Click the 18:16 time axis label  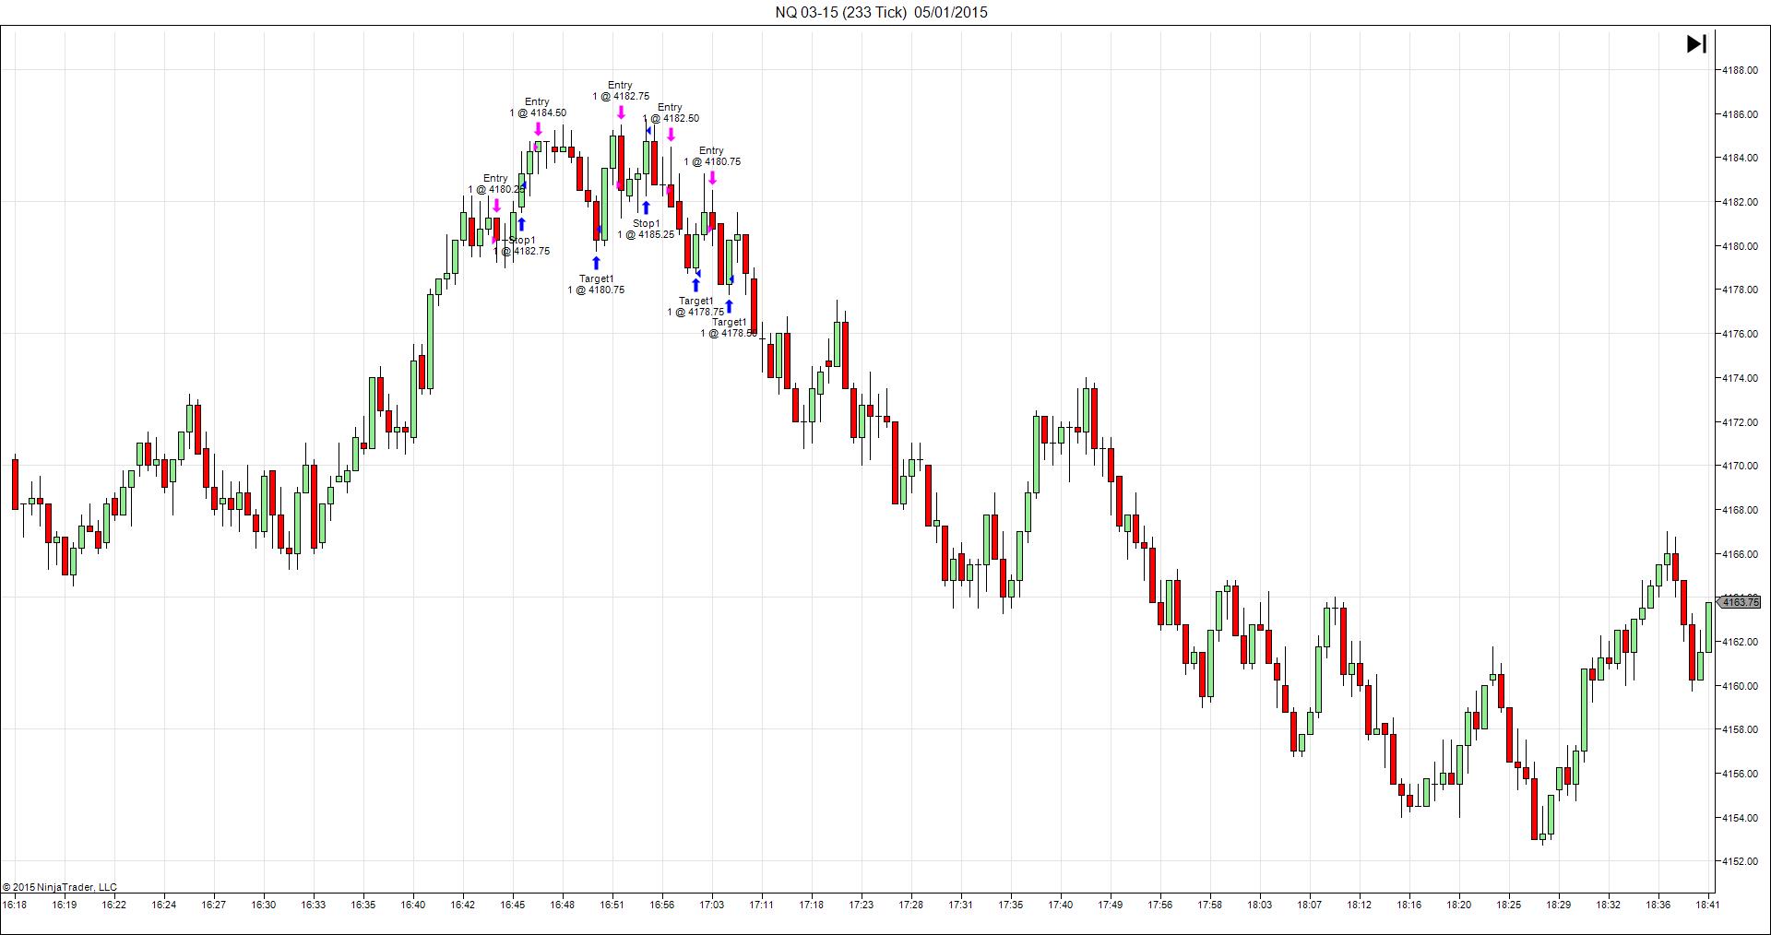click(x=1409, y=905)
